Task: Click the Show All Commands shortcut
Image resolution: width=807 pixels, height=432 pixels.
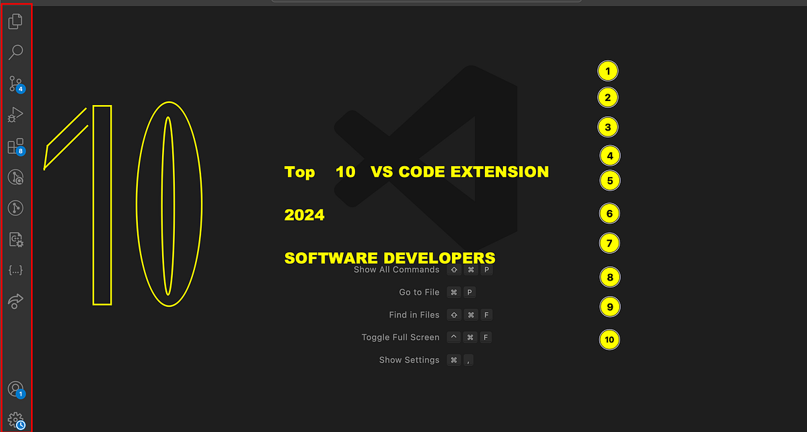Action: tap(395, 269)
